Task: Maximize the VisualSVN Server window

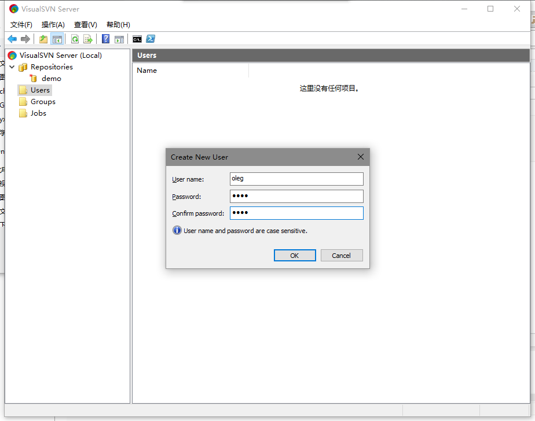Action: pos(490,9)
